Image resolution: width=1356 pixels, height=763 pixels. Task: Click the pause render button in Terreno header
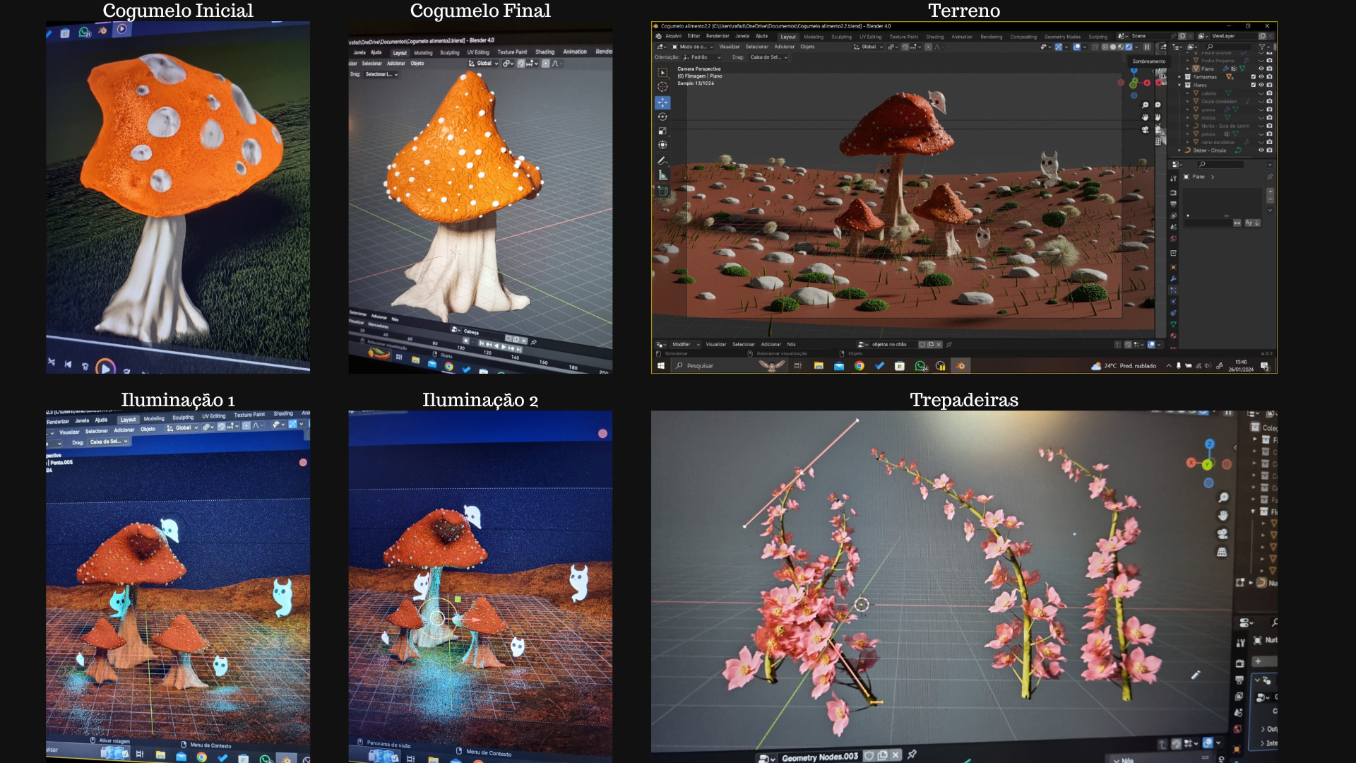(1147, 47)
